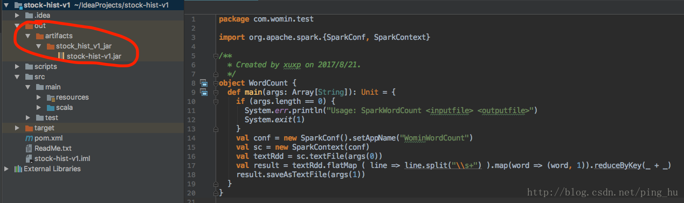This screenshot has width=684, height=203.
Task: Click 'reduceByKey' on the result line
Action: coord(618,165)
